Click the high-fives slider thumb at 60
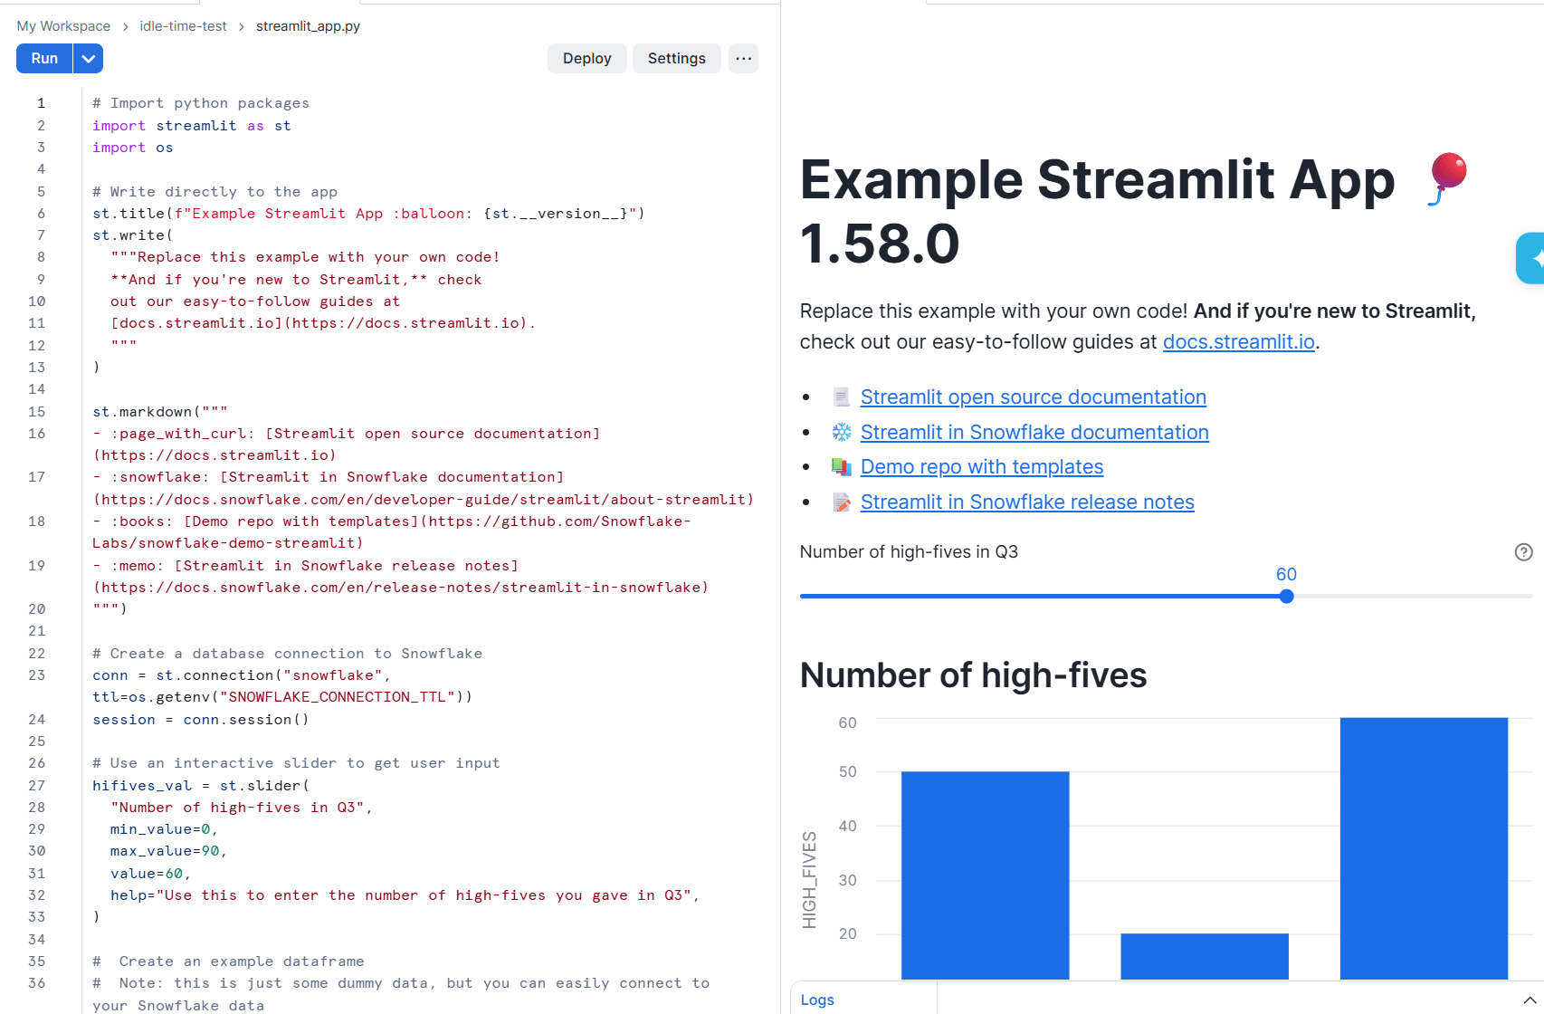 1286,597
